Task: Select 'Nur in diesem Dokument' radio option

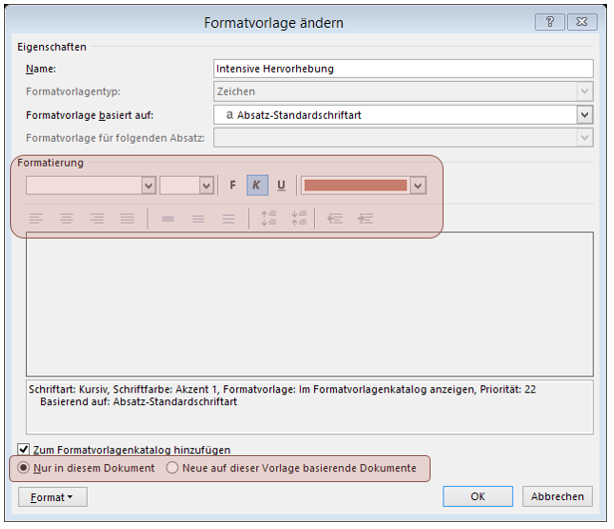Action: [x=24, y=468]
